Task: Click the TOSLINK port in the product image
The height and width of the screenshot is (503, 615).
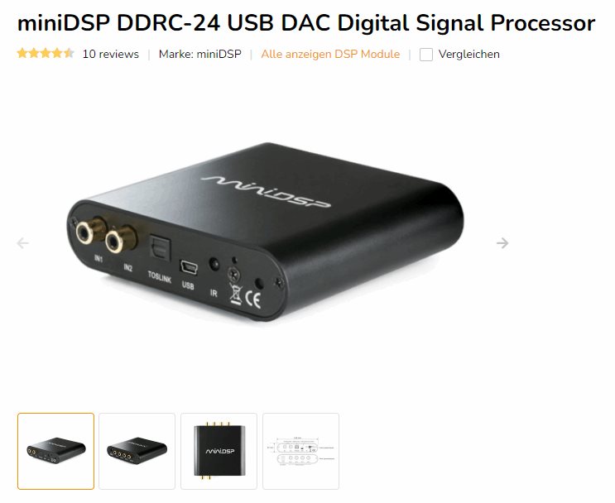Action: click(x=160, y=247)
